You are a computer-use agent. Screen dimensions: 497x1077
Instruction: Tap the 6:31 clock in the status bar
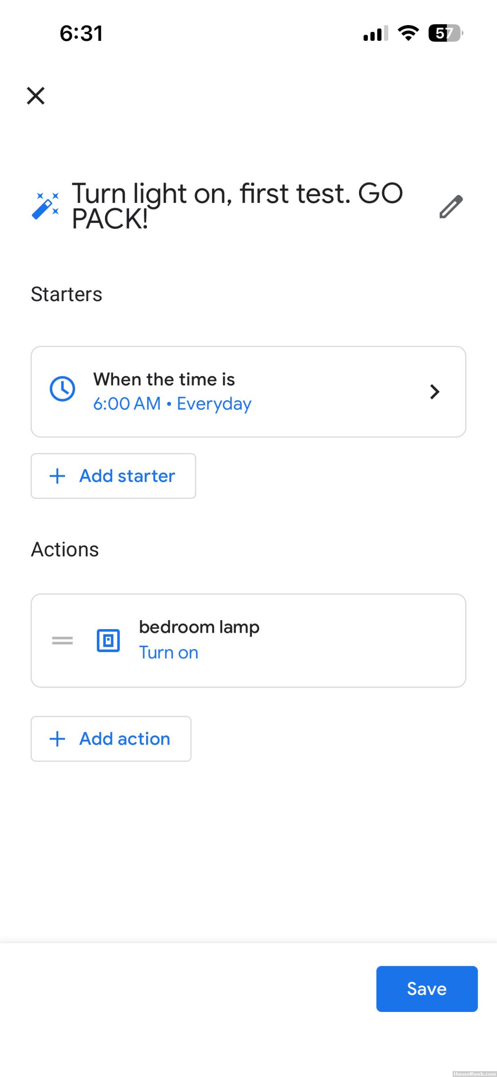point(81,33)
